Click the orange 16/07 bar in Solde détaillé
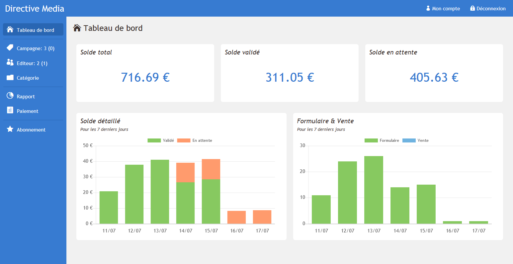This screenshot has width=513, height=264. (x=236, y=217)
